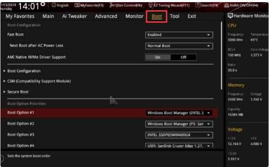The image size is (269, 167).
Task: Select the Boot Option #3 row label
Action: click(20, 134)
